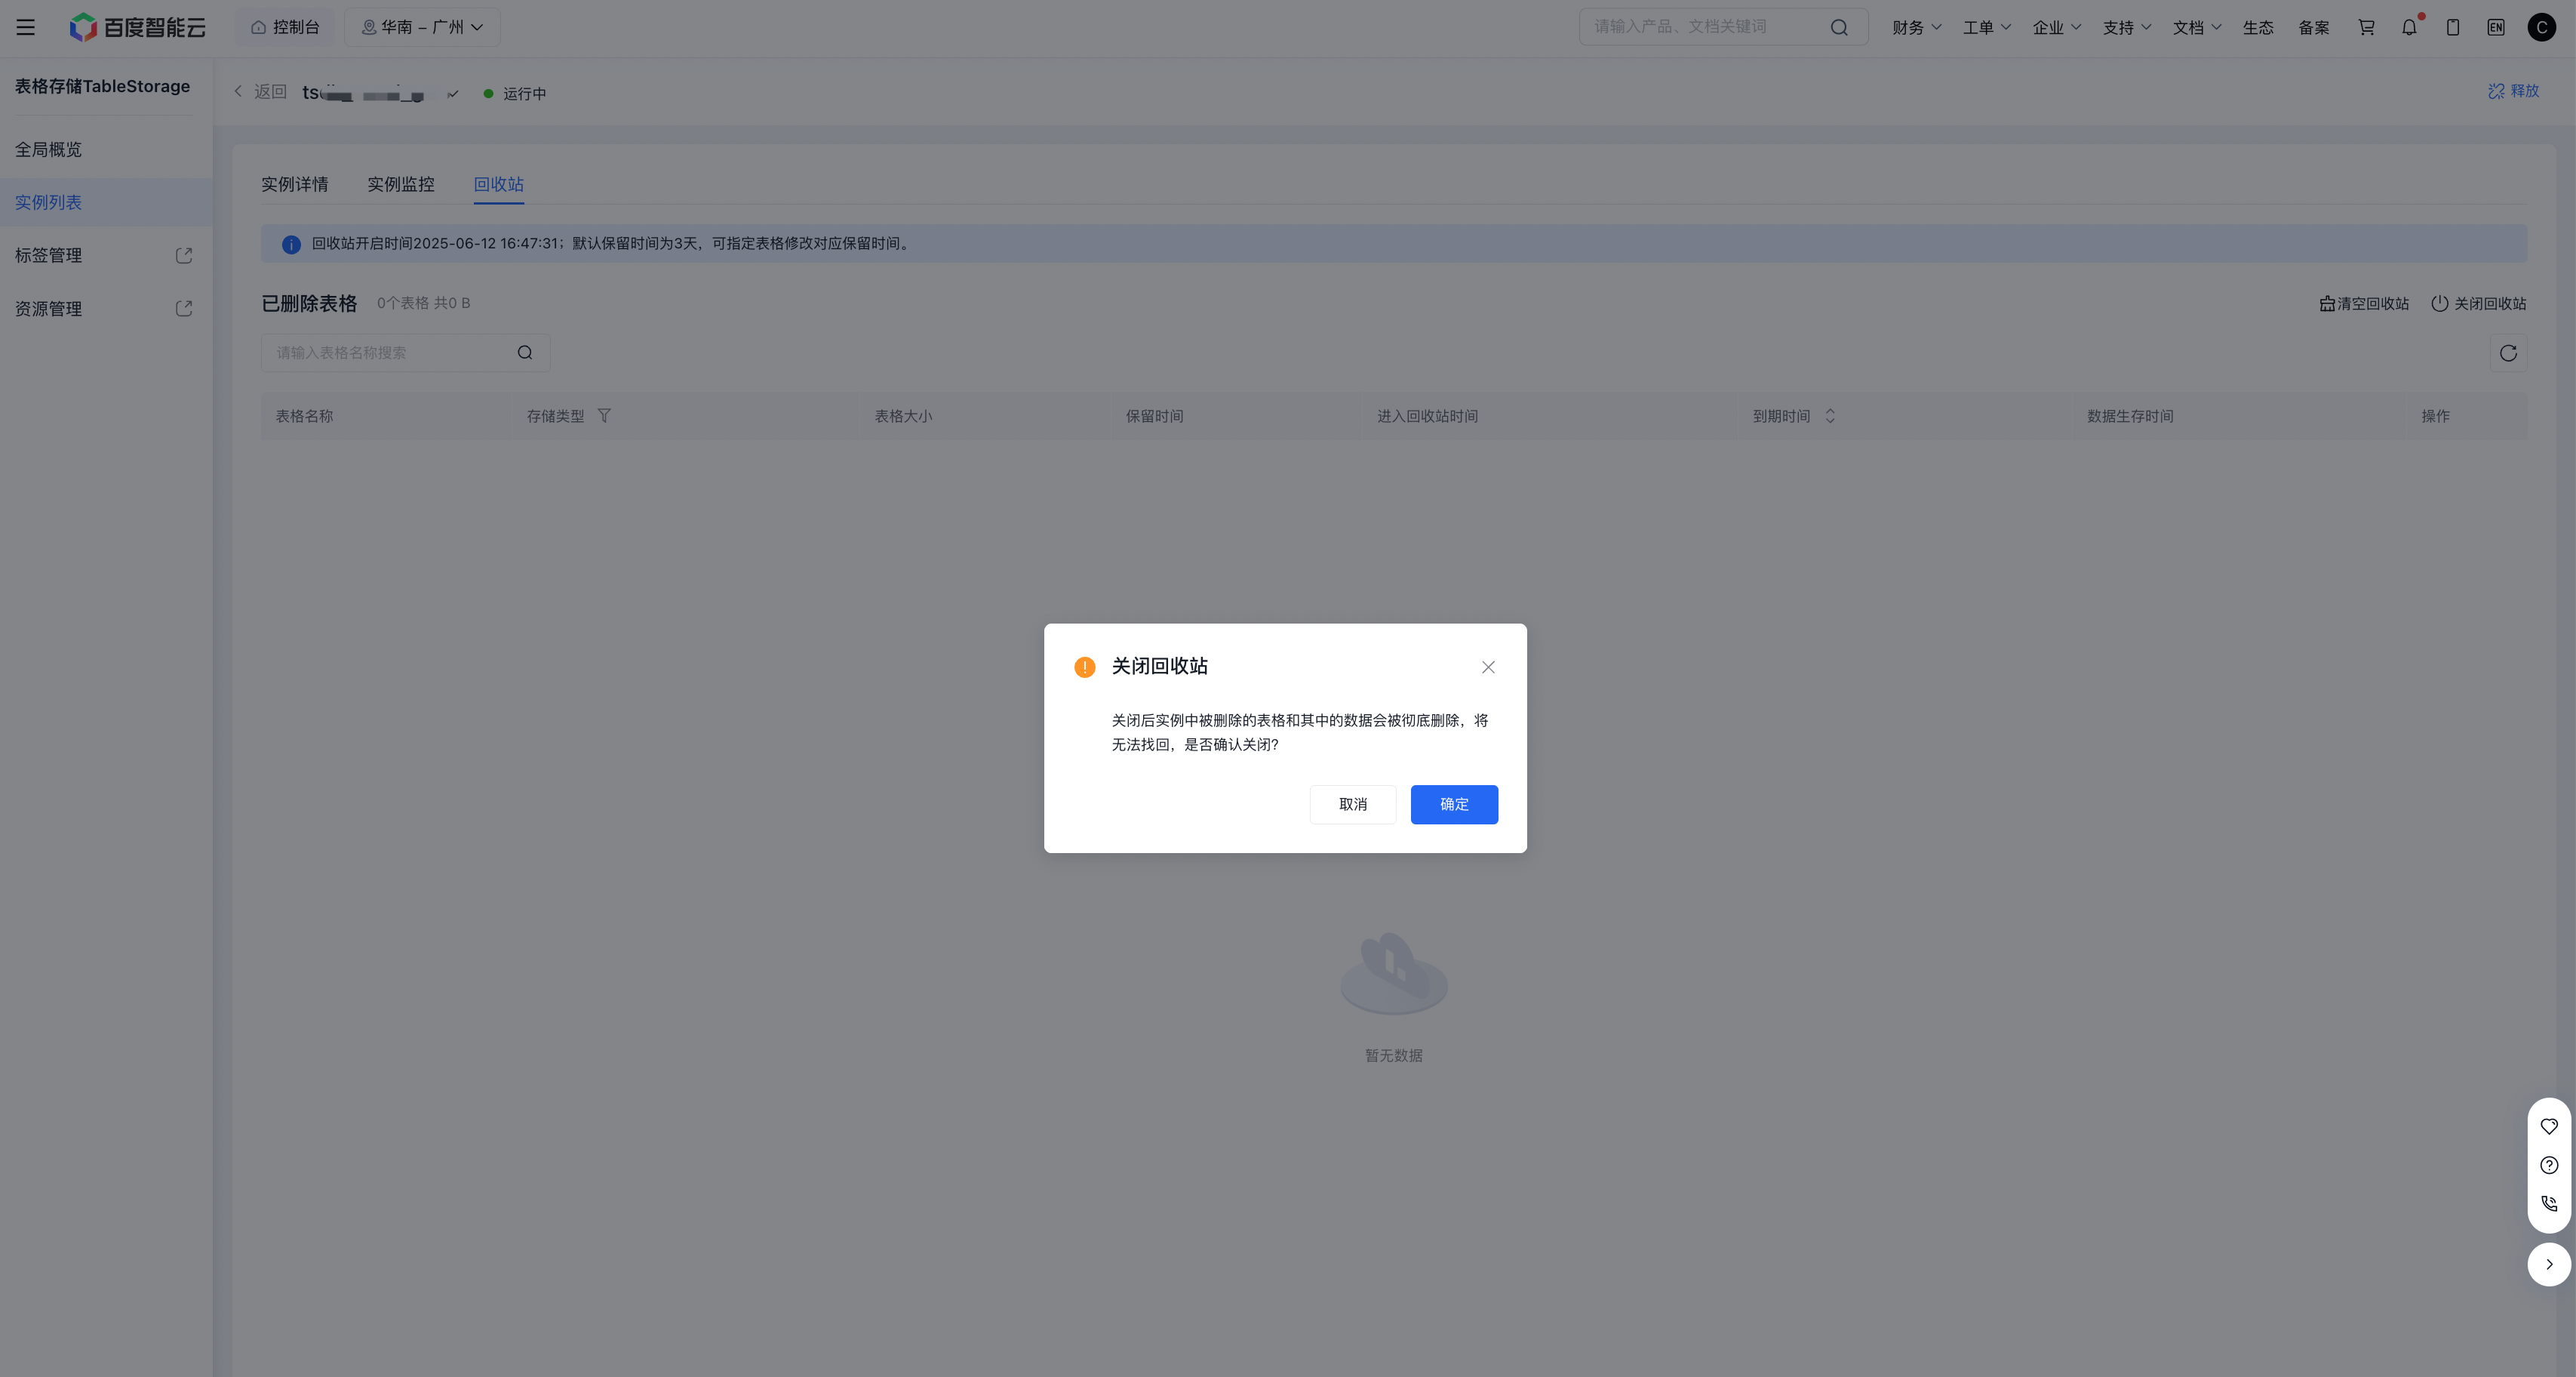Viewport: 2576px width, 1377px height.
Task: Switch to 实例详情 tab
Action: coord(295,184)
